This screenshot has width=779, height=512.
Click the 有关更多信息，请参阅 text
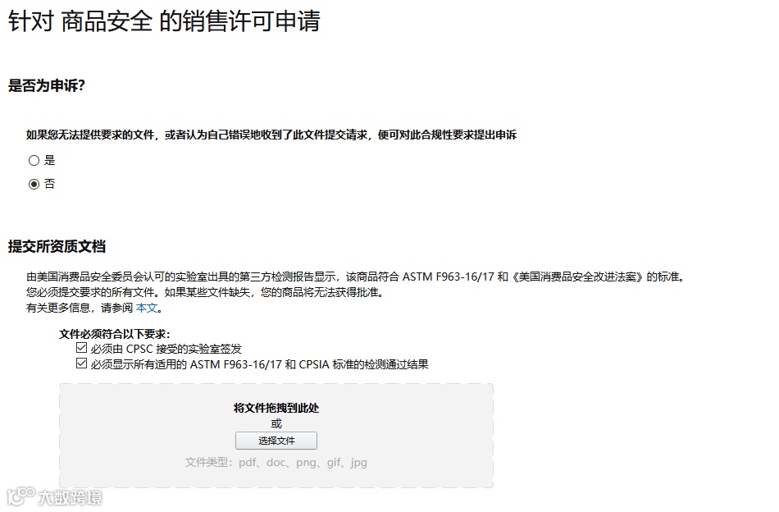point(80,308)
